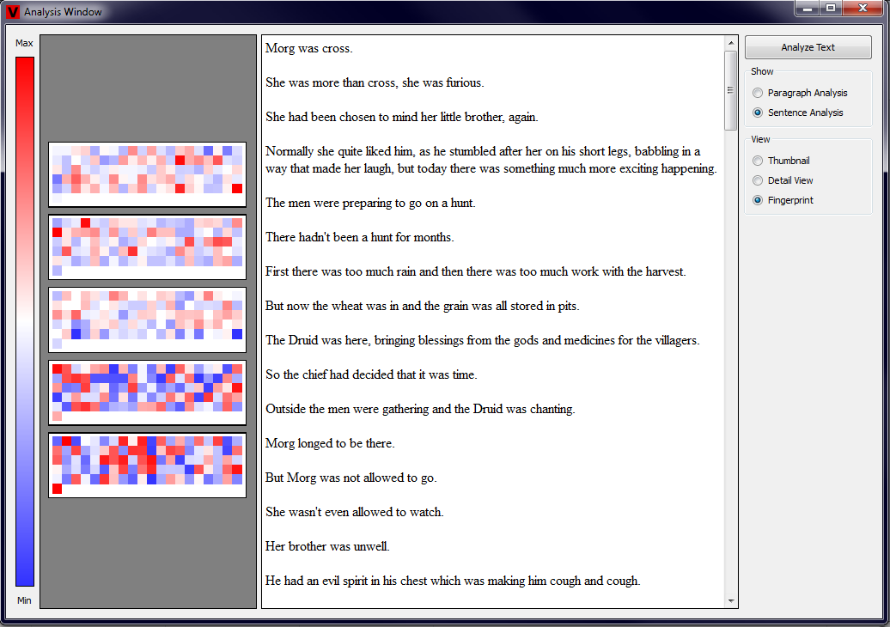Click the red V application icon

13,12
